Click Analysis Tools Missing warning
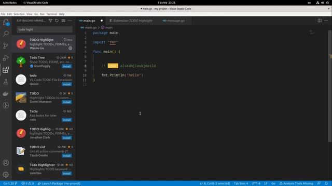This screenshot has width=332, height=186. pos(296,183)
